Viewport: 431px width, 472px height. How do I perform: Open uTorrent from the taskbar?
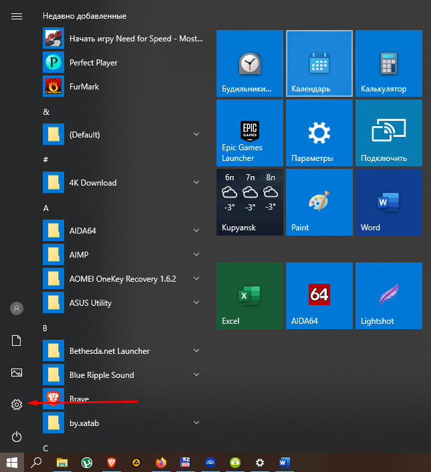87,463
